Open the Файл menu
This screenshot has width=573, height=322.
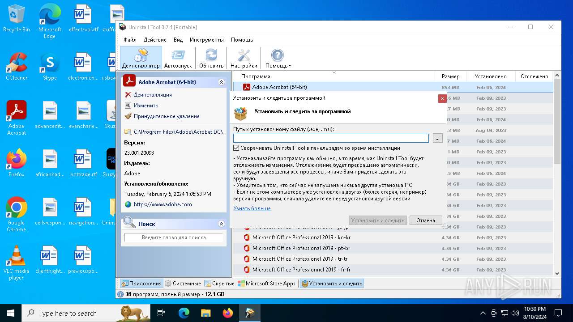click(x=130, y=40)
